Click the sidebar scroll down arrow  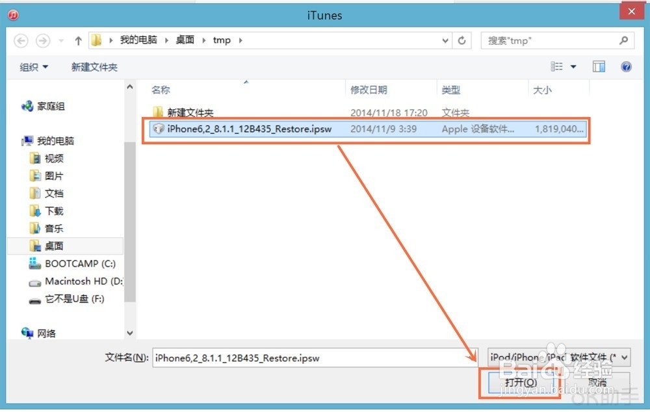coord(130,333)
